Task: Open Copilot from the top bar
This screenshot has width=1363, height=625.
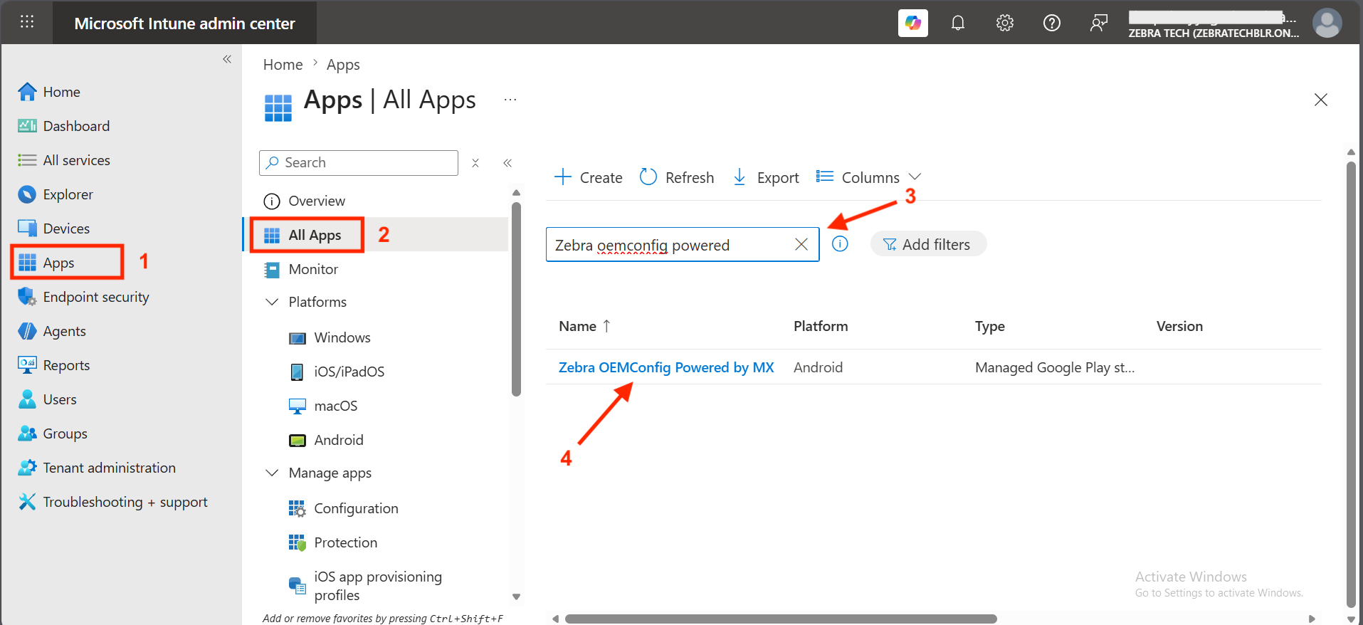Action: (x=912, y=23)
